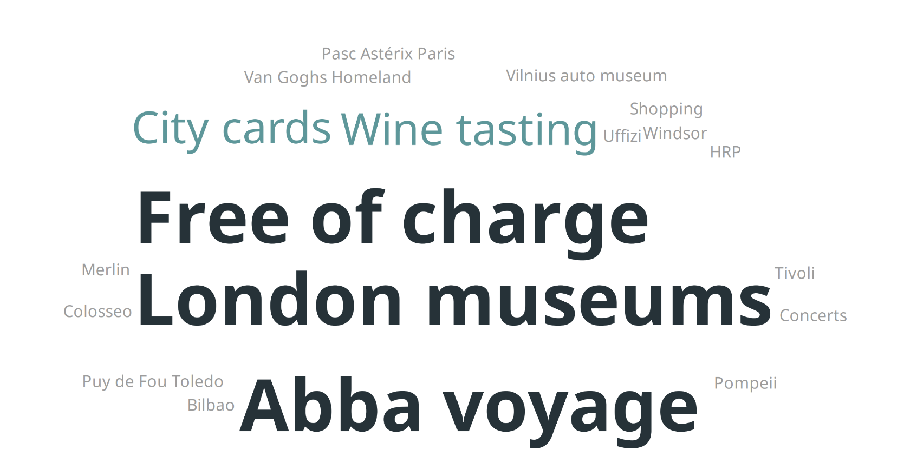Select the 'Colosseo' word
The height and width of the screenshot is (476, 910).
[x=97, y=312]
